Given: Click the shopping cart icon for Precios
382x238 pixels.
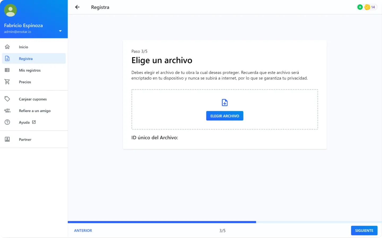Looking at the screenshot, I should [7, 82].
